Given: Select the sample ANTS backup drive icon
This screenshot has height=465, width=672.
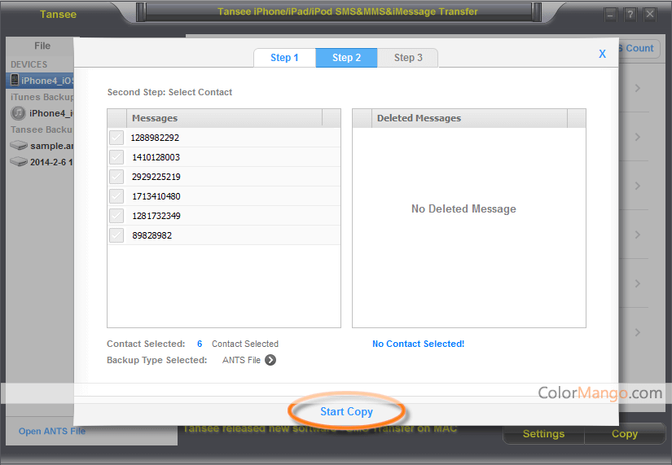Looking at the screenshot, I should [x=18, y=146].
